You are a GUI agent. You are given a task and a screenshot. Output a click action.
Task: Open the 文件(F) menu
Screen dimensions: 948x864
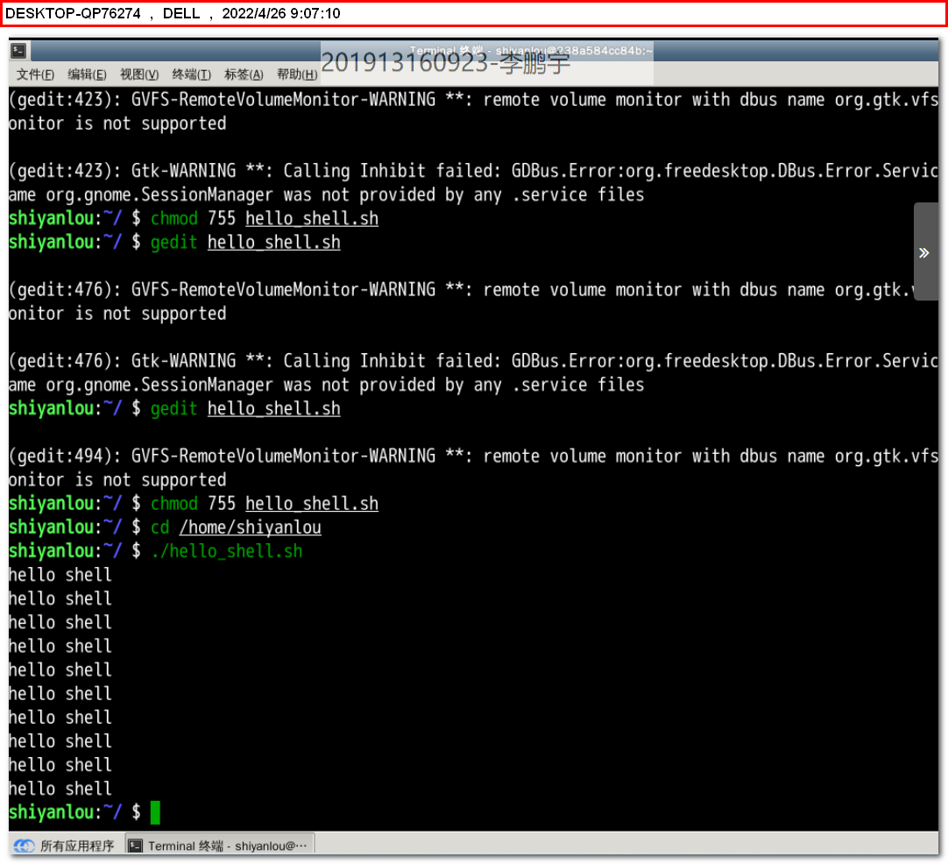35,74
